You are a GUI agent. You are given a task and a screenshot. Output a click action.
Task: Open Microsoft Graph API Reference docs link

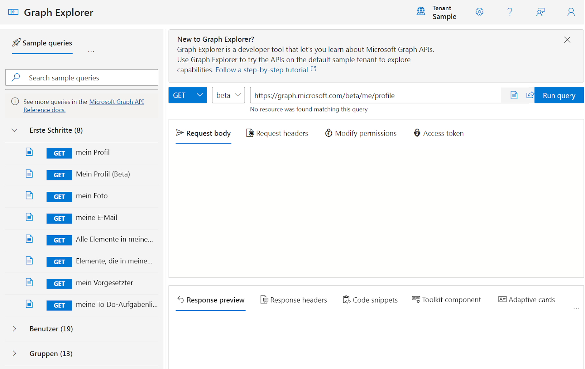pyautogui.click(x=84, y=106)
